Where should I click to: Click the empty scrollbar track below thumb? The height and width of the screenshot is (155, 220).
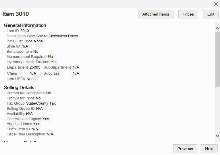[217, 110]
